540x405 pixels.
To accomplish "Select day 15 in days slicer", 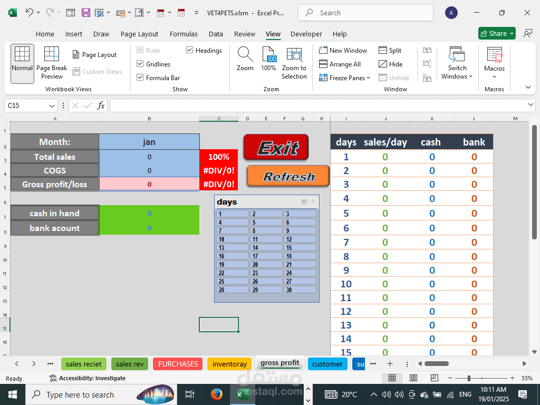I will (x=300, y=247).
